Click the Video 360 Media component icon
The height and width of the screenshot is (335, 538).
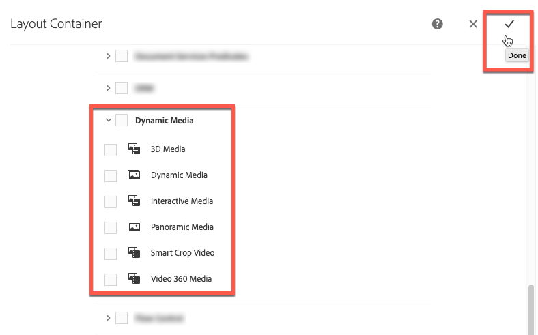coord(134,278)
